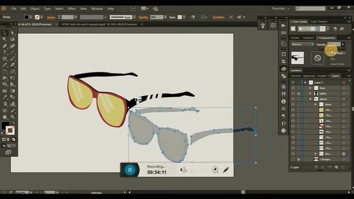Image resolution: width=354 pixels, height=199 pixels.
Task: Click the recorder's webcam icon
Action: 215,170
